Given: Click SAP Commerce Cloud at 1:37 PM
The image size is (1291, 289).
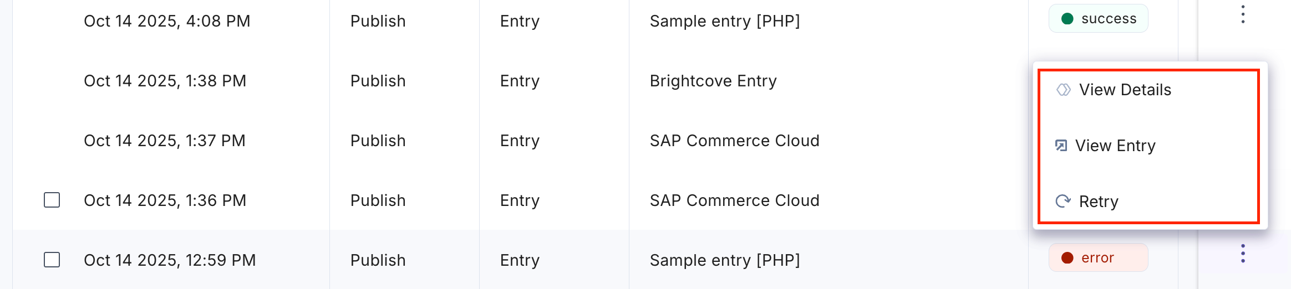Looking at the screenshot, I should 734,141.
